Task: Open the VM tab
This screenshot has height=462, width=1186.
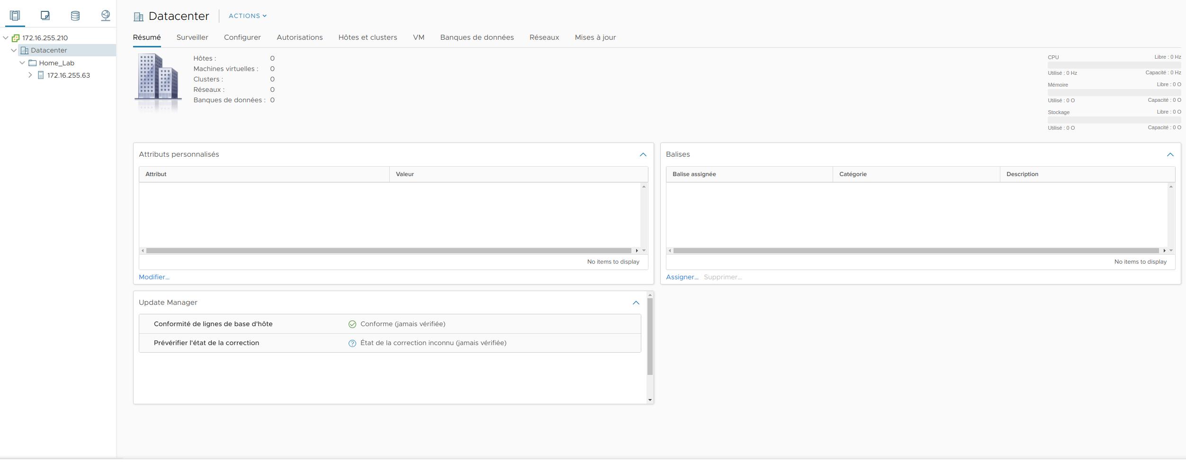Action: coord(419,37)
